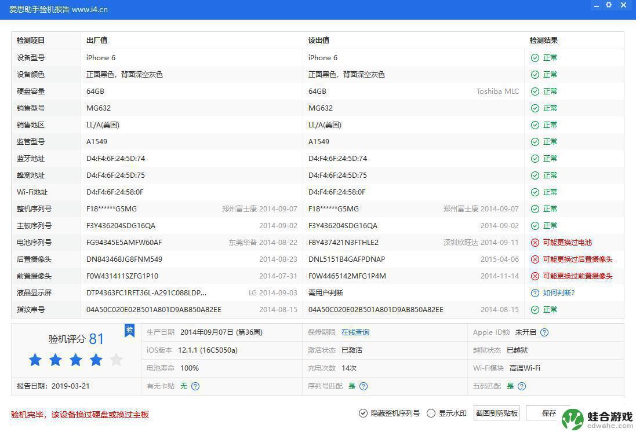This screenshot has width=636, height=432.
Task: Click red 验机完毕 conclusion message
Action: (80, 415)
